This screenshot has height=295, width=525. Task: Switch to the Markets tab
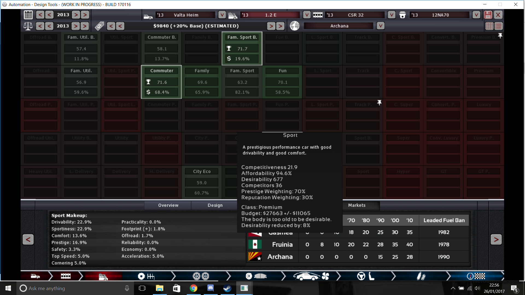(x=357, y=205)
